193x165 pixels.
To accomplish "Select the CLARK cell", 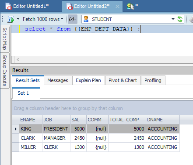I will tap(31, 138).
